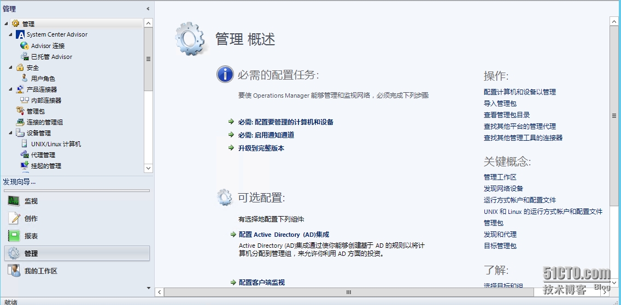Select the 用户角色 tree item
This screenshot has width=621, height=305.
43,79
